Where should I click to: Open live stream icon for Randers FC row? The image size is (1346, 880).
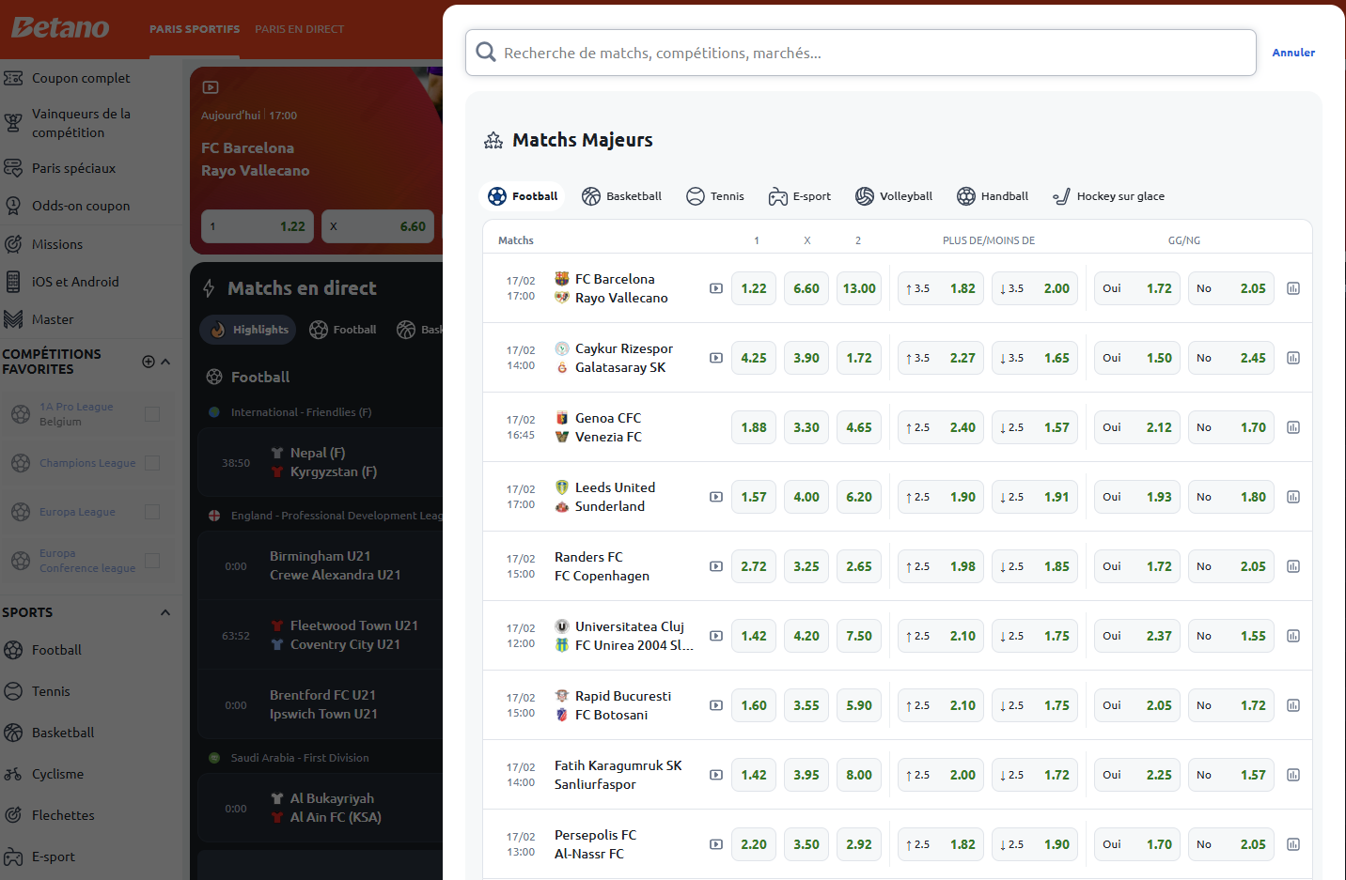click(x=716, y=566)
